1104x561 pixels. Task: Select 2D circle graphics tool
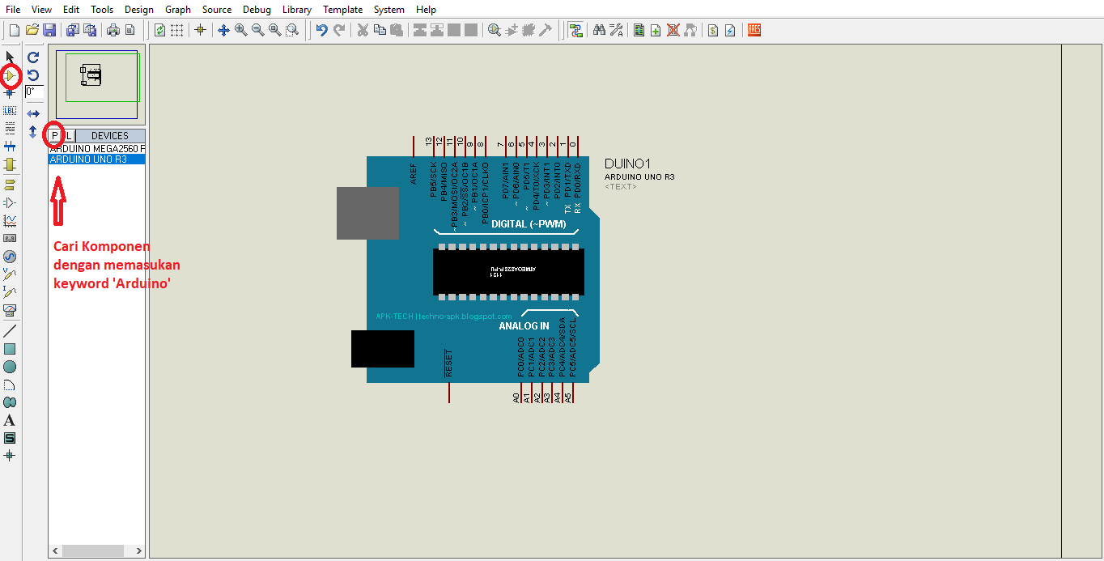[x=10, y=367]
